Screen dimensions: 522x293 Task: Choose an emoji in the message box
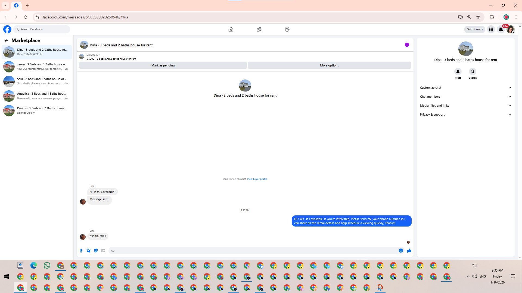(x=401, y=251)
